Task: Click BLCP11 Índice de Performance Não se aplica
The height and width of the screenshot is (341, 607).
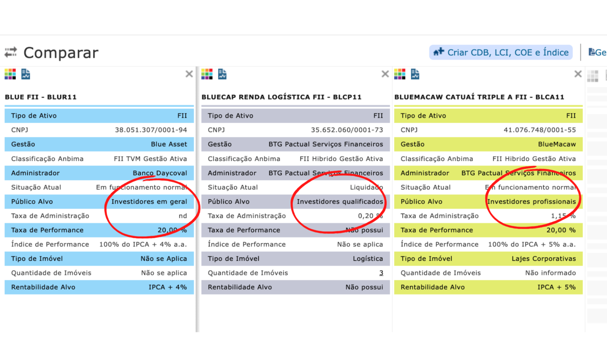Action: point(360,244)
